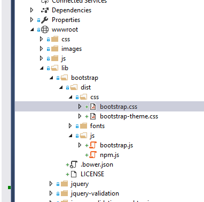Select the bootstrap.js file
This screenshot has height=202, width=204.
coord(116,145)
